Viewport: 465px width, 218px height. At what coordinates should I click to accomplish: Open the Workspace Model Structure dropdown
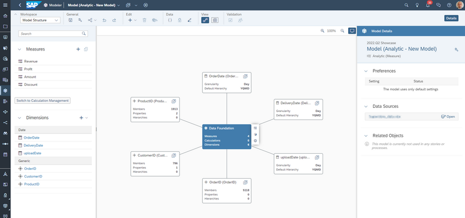click(x=40, y=20)
